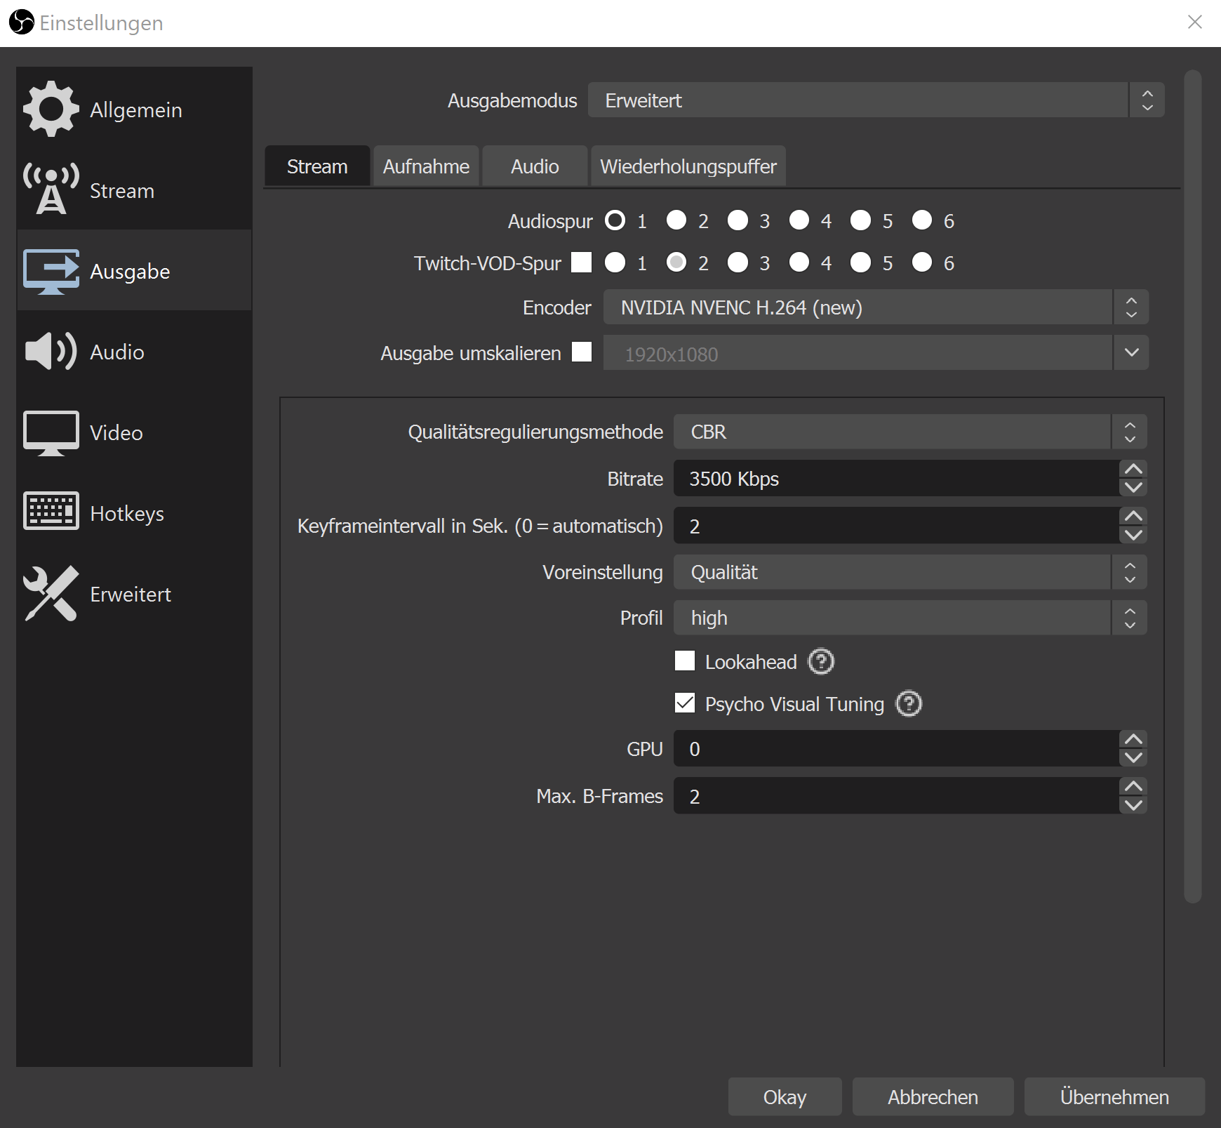
Task: Click the Psycho Visual Tuning help icon
Action: tap(909, 704)
